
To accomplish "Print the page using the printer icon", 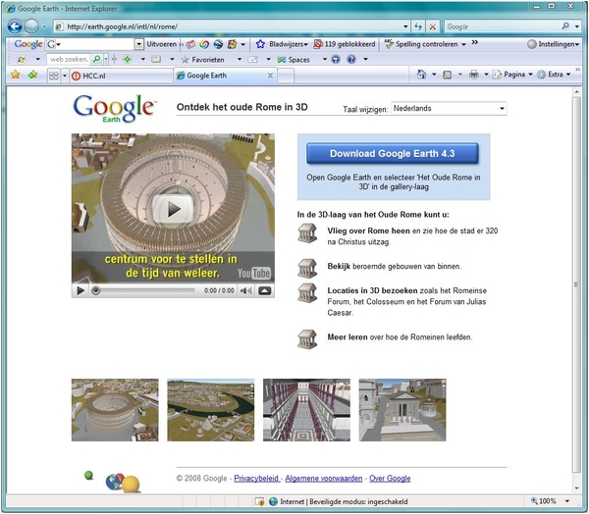I will coord(474,75).
